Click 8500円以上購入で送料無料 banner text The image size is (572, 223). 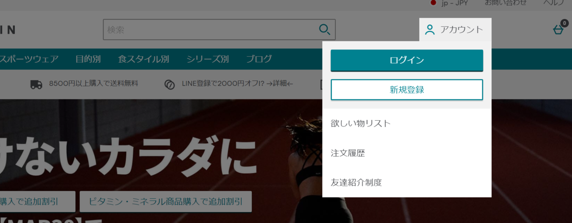click(93, 84)
